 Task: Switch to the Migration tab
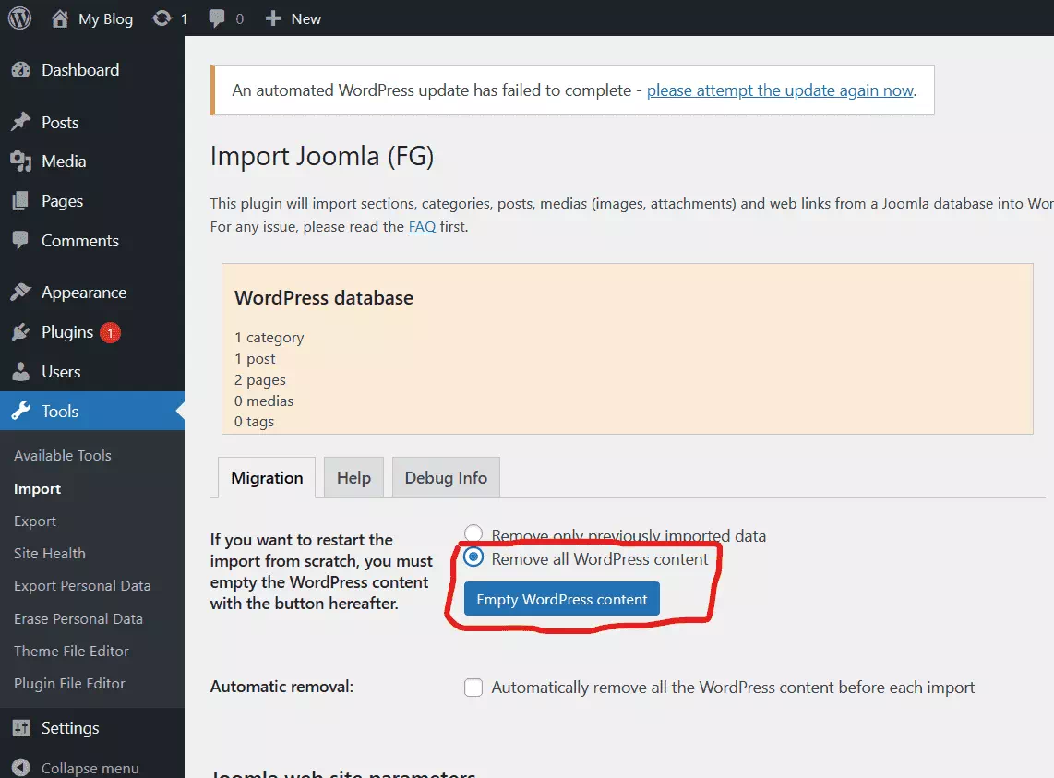267,477
